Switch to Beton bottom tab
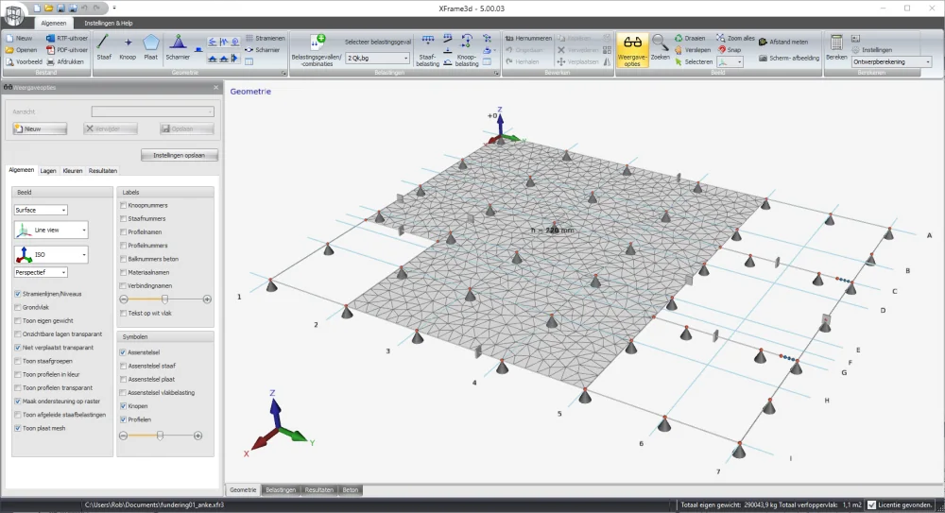This screenshot has width=945, height=513. click(x=351, y=490)
